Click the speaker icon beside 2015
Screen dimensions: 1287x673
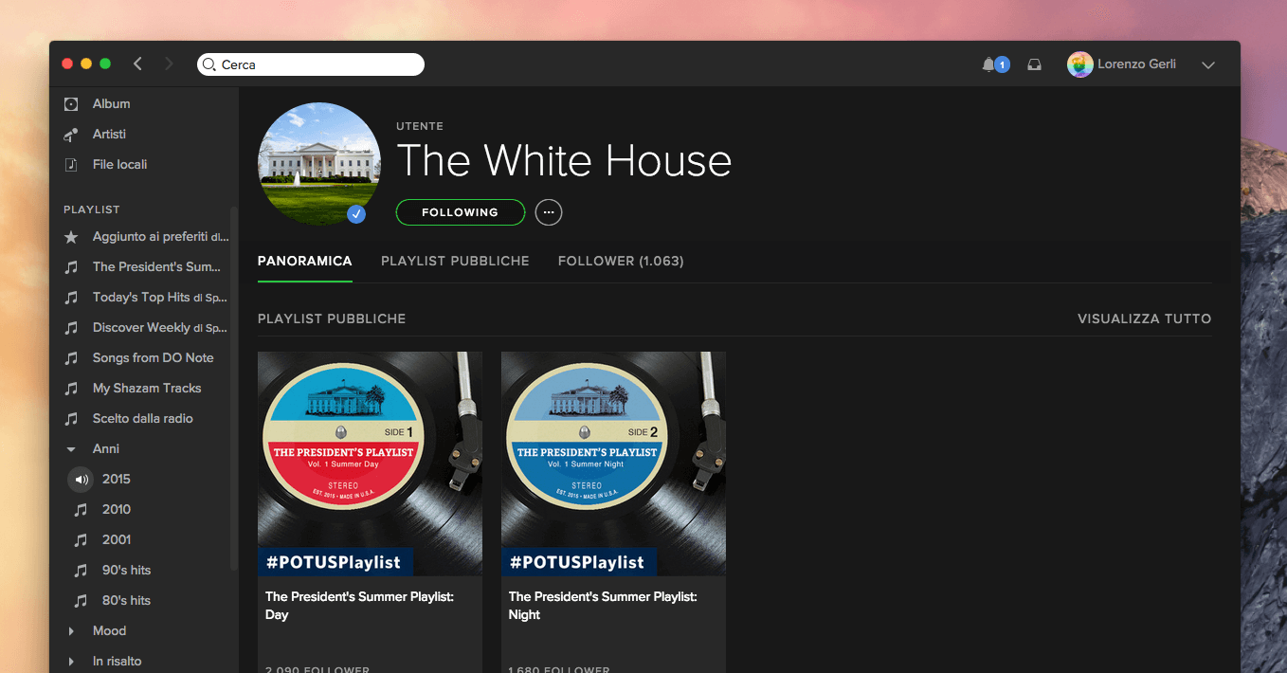(82, 480)
